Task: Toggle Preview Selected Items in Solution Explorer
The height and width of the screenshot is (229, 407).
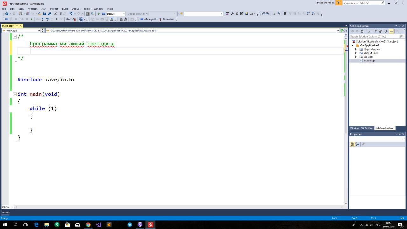Action: [x=391, y=31]
